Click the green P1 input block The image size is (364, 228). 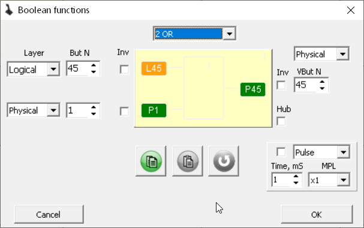pyautogui.click(x=154, y=110)
